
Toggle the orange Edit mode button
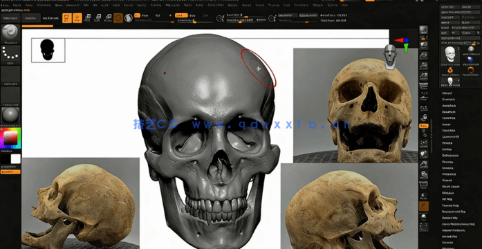pyautogui.click(x=67, y=18)
